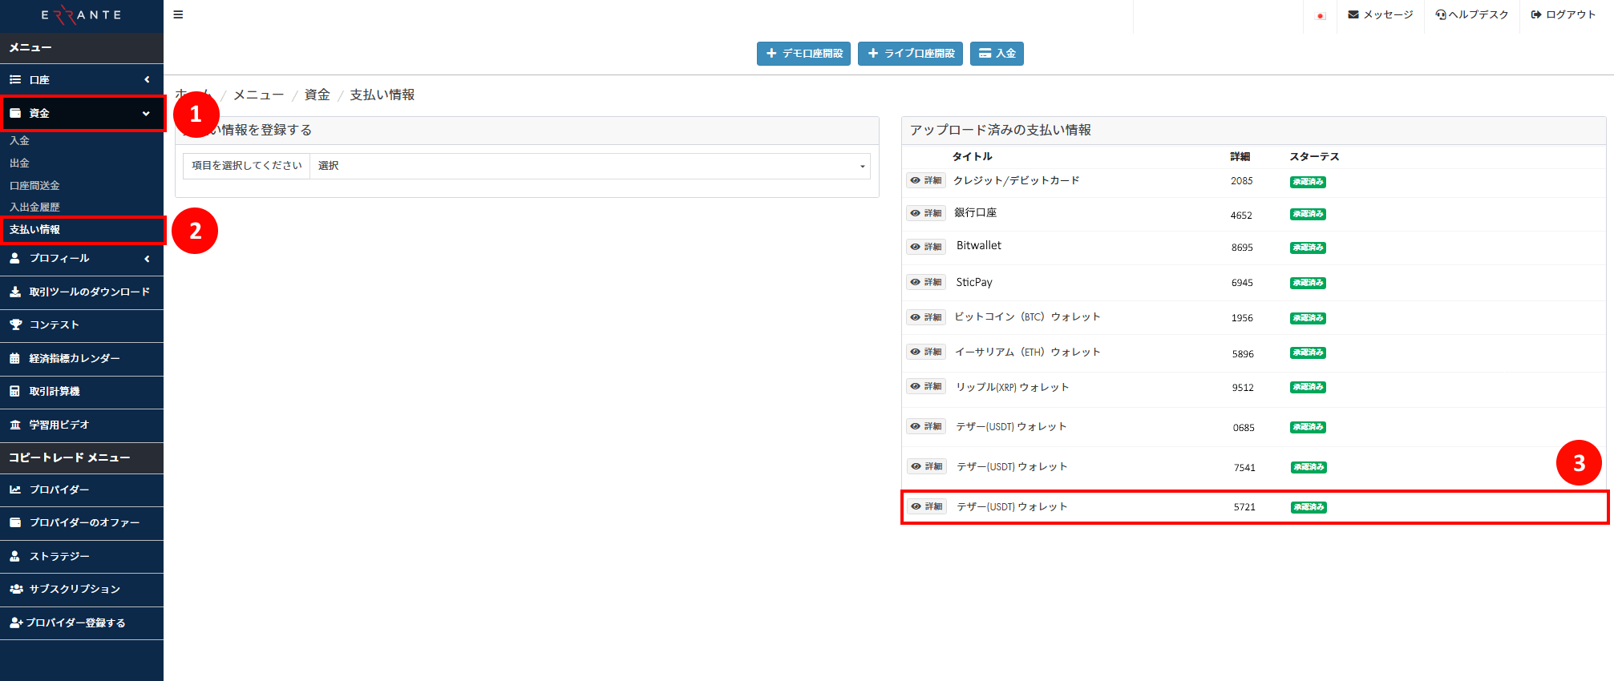Image resolution: width=1614 pixels, height=681 pixels.
Task: Click the list icon beside 口座
Action: 15,79
